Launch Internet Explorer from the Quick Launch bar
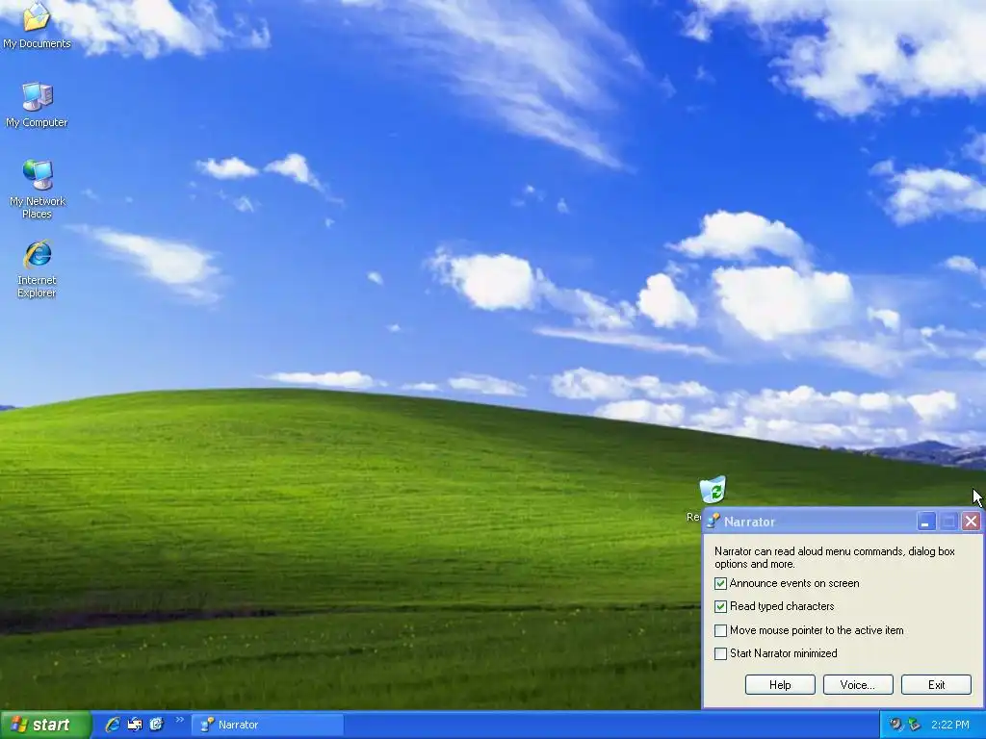Viewport: 986px width, 739px height. 113,725
